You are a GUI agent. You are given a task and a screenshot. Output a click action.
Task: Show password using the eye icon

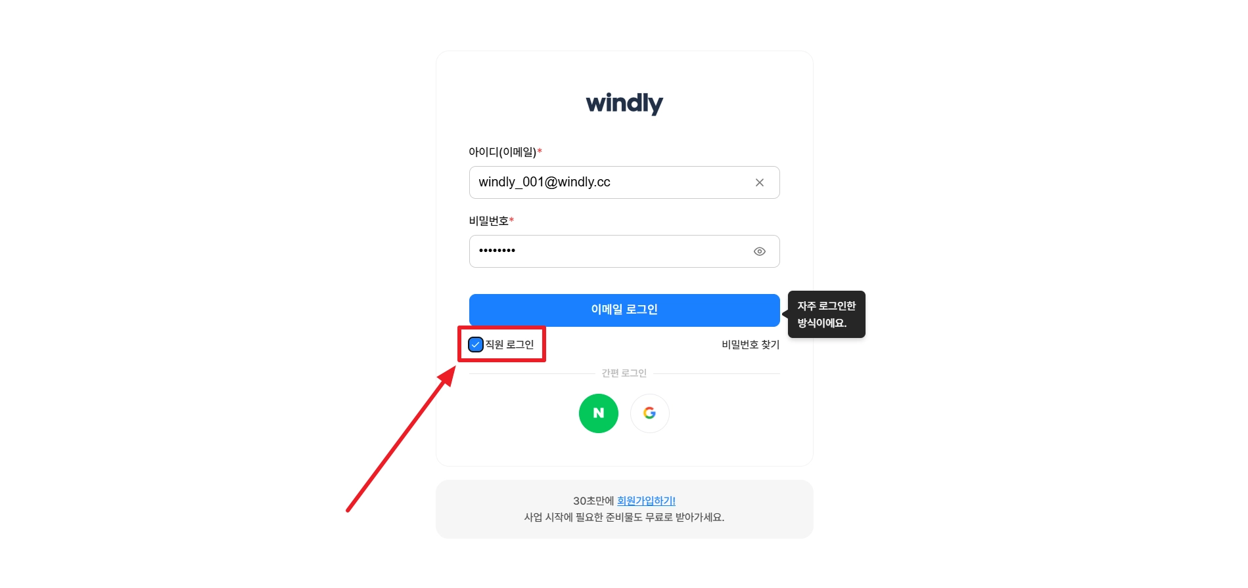tap(759, 251)
